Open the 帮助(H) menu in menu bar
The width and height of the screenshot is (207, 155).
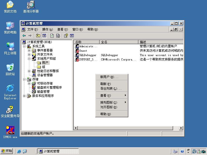click(x=93, y=29)
